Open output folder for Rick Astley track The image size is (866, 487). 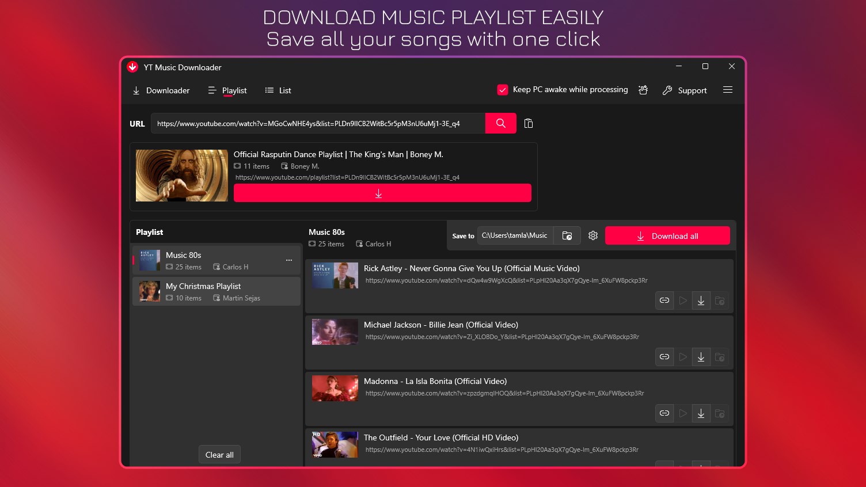pos(719,300)
